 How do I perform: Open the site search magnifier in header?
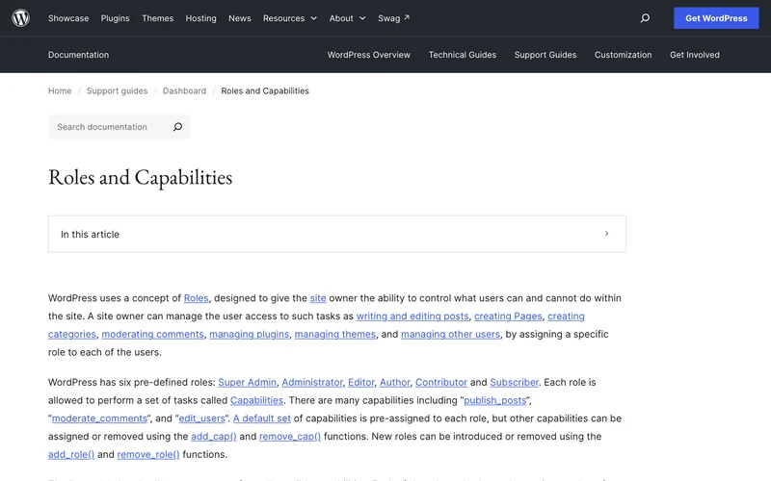pos(645,18)
